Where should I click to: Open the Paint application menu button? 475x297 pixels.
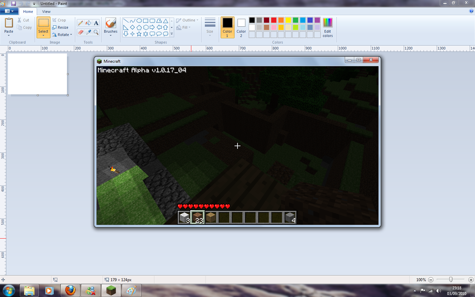pos(9,11)
